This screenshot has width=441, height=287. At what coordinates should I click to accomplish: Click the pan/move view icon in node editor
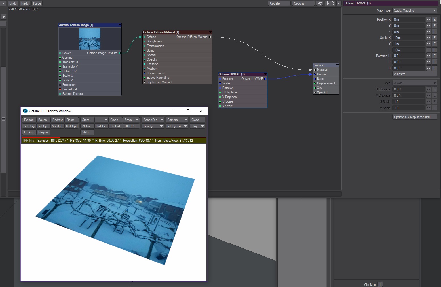click(x=327, y=3)
